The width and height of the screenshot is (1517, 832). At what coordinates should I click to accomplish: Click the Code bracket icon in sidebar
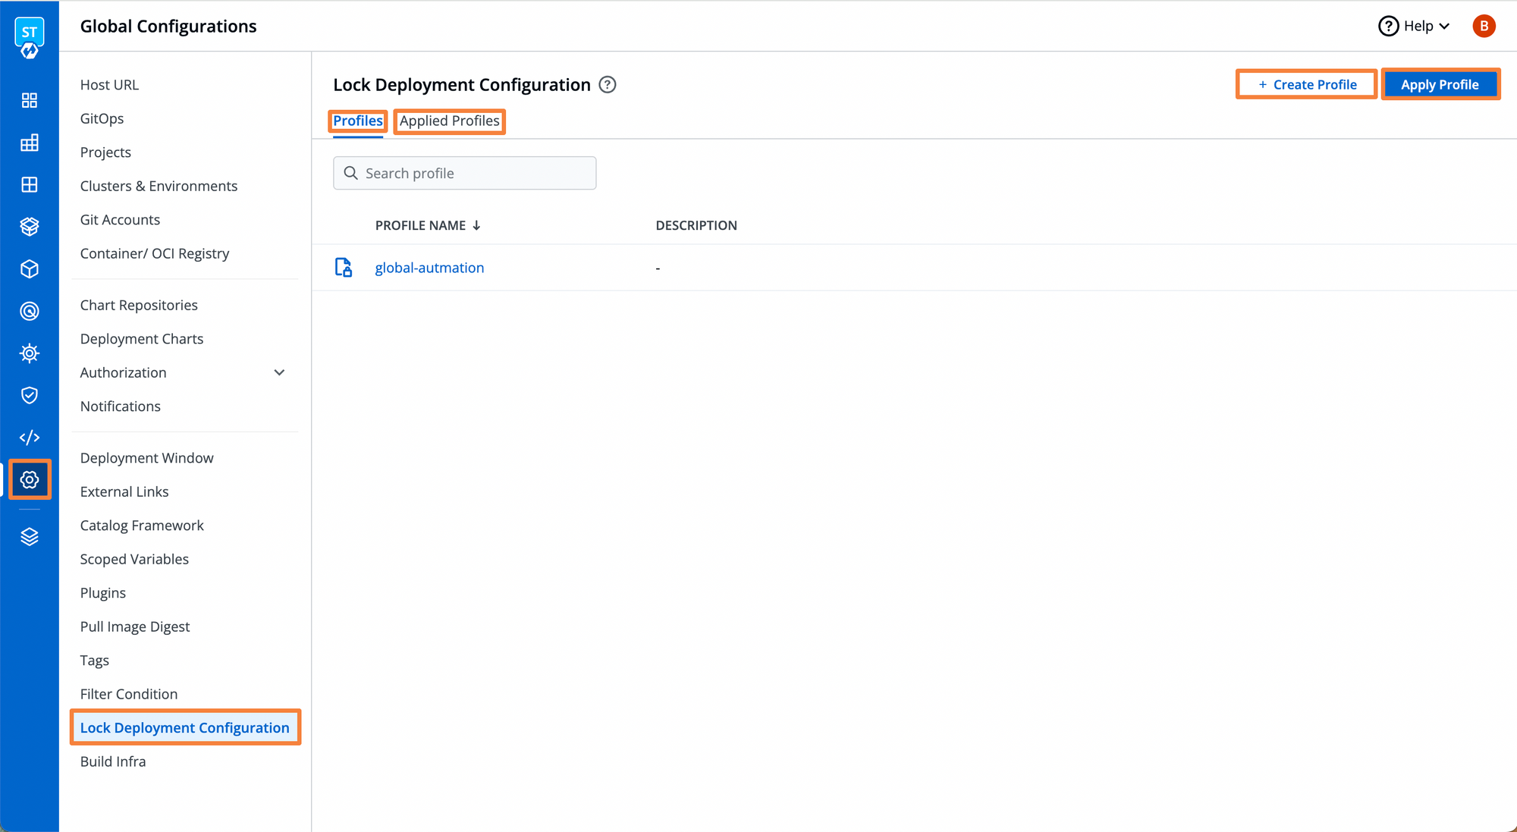29,437
